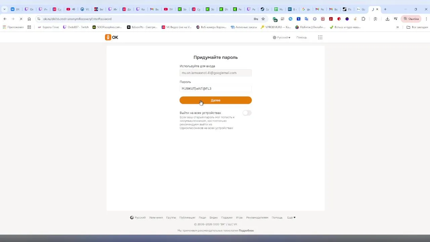Screen dimensions: 430x242
Task: Click the globe icon in footer
Action: [x=132, y=217]
